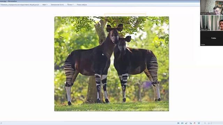The height and width of the screenshot is (125, 223).
Task: Rotate the photo clockwise
Action: (191, 123)
